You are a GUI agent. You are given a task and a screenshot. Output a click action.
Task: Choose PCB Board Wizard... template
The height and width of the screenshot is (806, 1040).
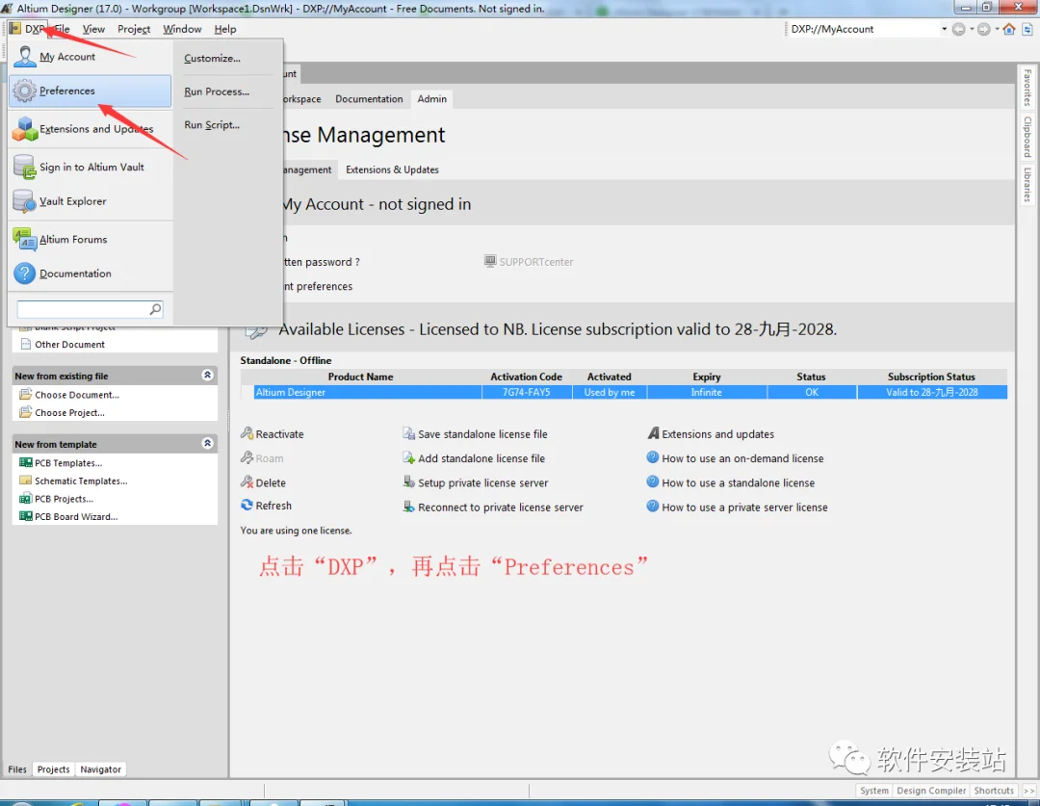76,517
